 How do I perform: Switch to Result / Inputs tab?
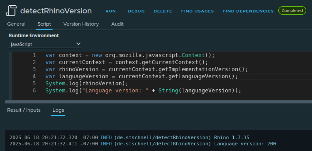[x=24, y=110]
